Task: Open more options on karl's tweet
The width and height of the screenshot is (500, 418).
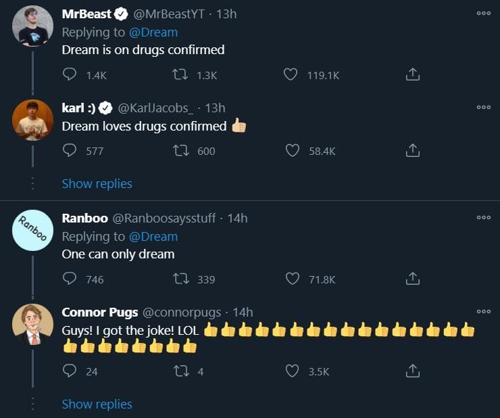Action: 483,107
